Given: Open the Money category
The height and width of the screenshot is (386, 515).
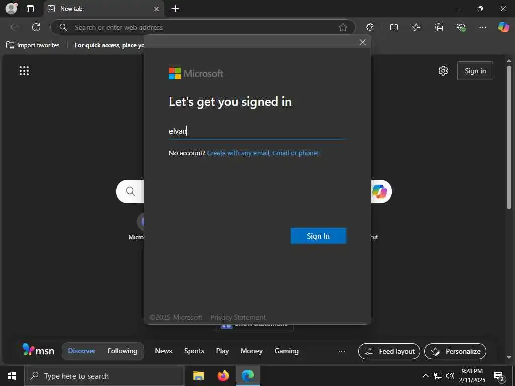Looking at the screenshot, I should coord(251,351).
